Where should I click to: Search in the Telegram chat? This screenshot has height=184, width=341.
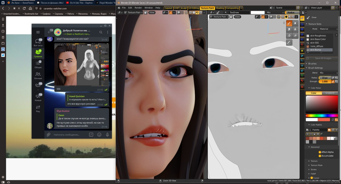tap(101, 32)
